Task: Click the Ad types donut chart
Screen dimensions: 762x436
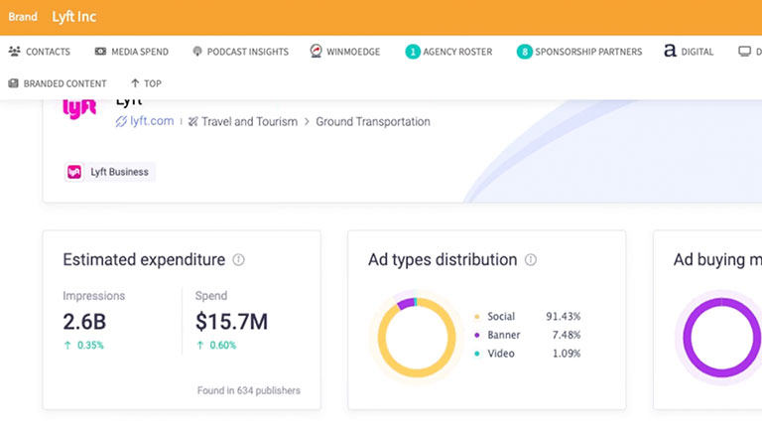Action: tap(417, 338)
